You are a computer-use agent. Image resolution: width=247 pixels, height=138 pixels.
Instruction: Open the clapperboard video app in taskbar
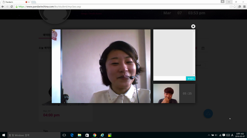[x=110, y=135]
